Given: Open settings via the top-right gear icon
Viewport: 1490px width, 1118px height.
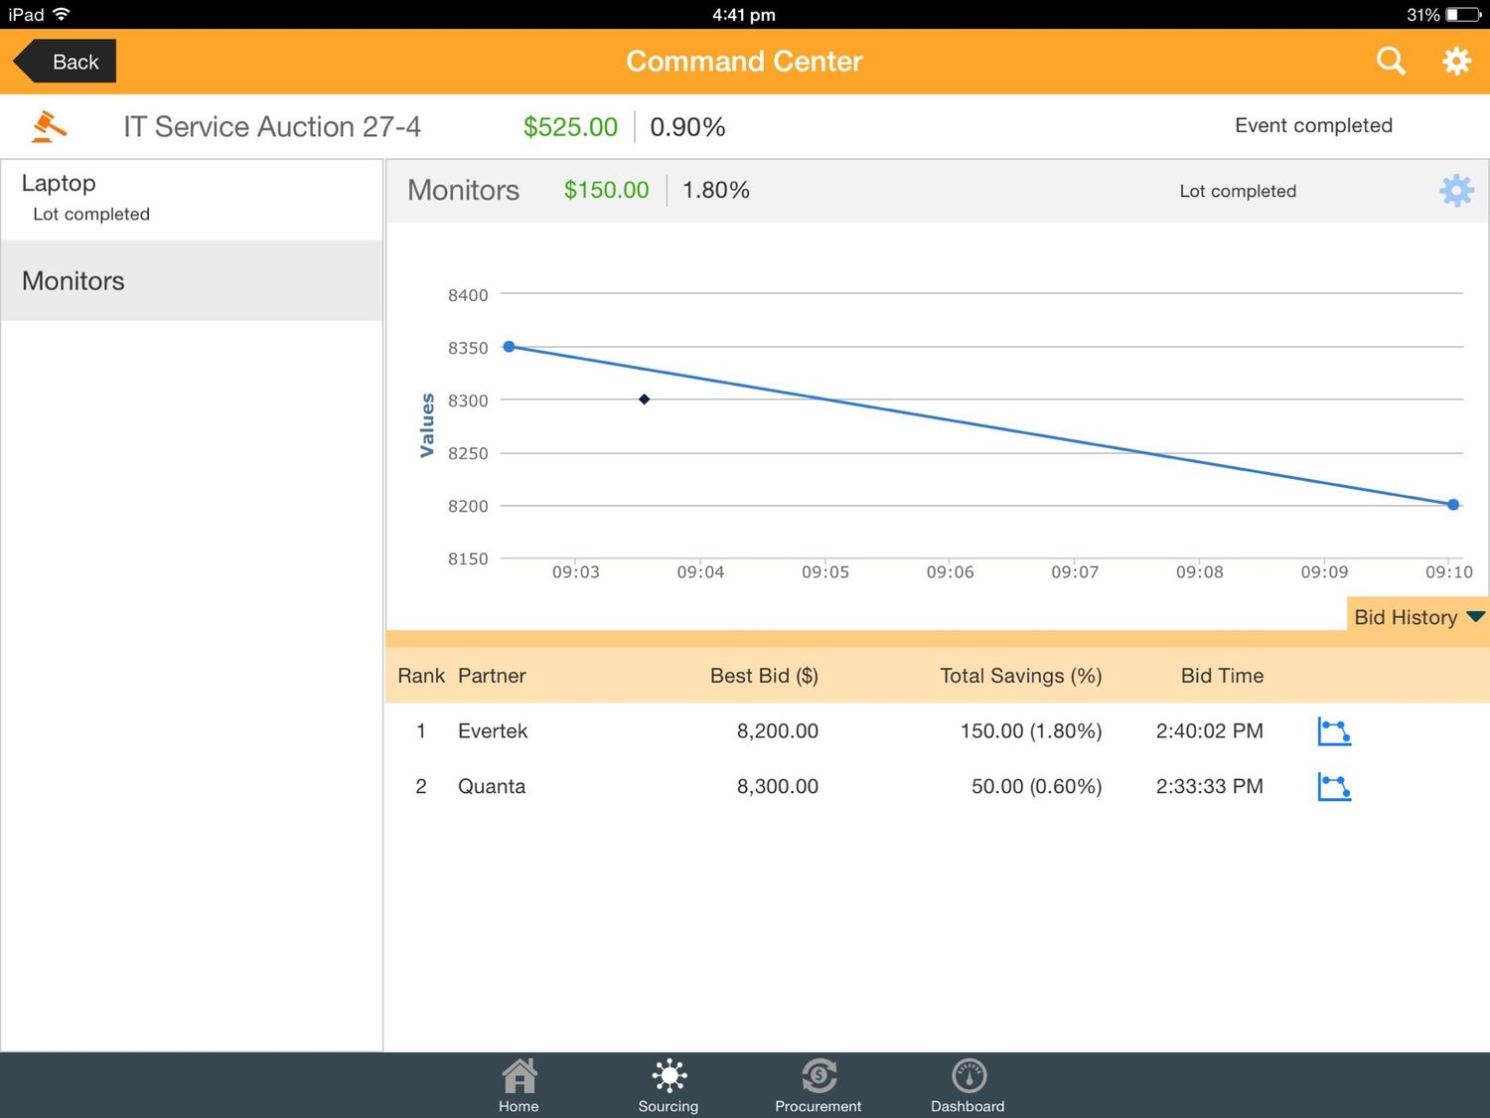Looking at the screenshot, I should coord(1455,61).
